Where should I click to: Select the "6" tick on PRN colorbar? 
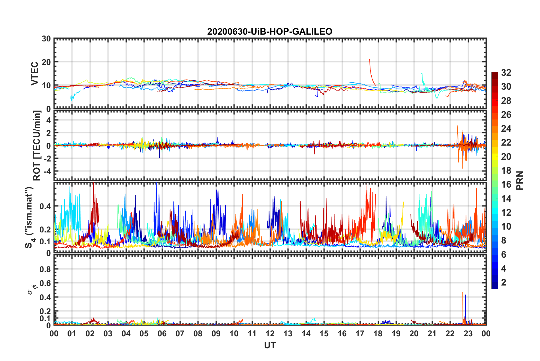pyautogui.click(x=504, y=255)
